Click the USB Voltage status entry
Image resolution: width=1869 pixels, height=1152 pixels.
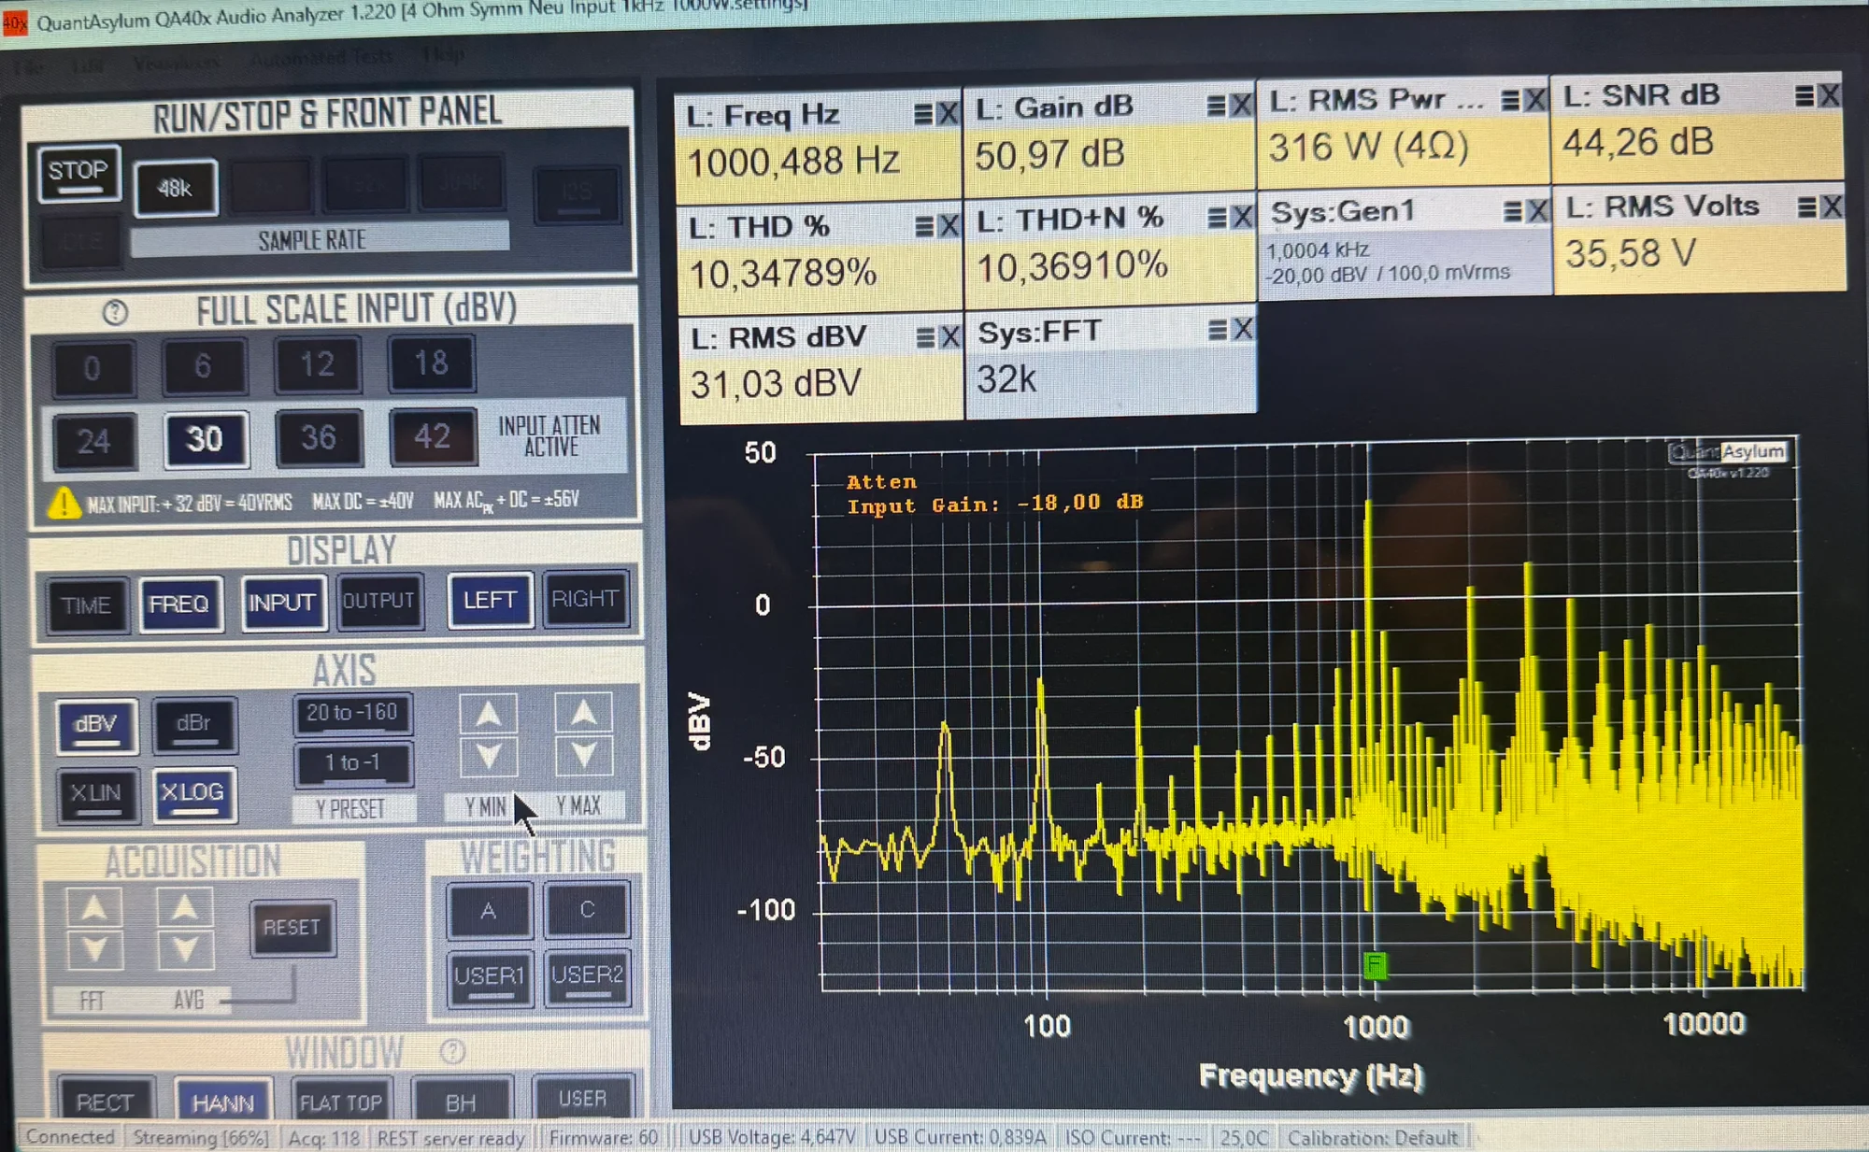[x=772, y=1137]
